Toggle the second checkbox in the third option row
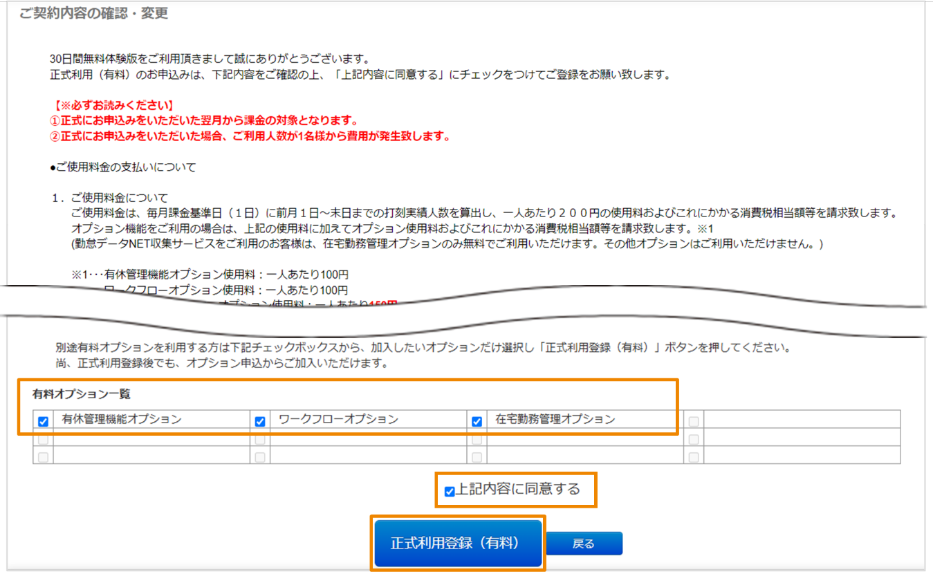 pyautogui.click(x=259, y=456)
